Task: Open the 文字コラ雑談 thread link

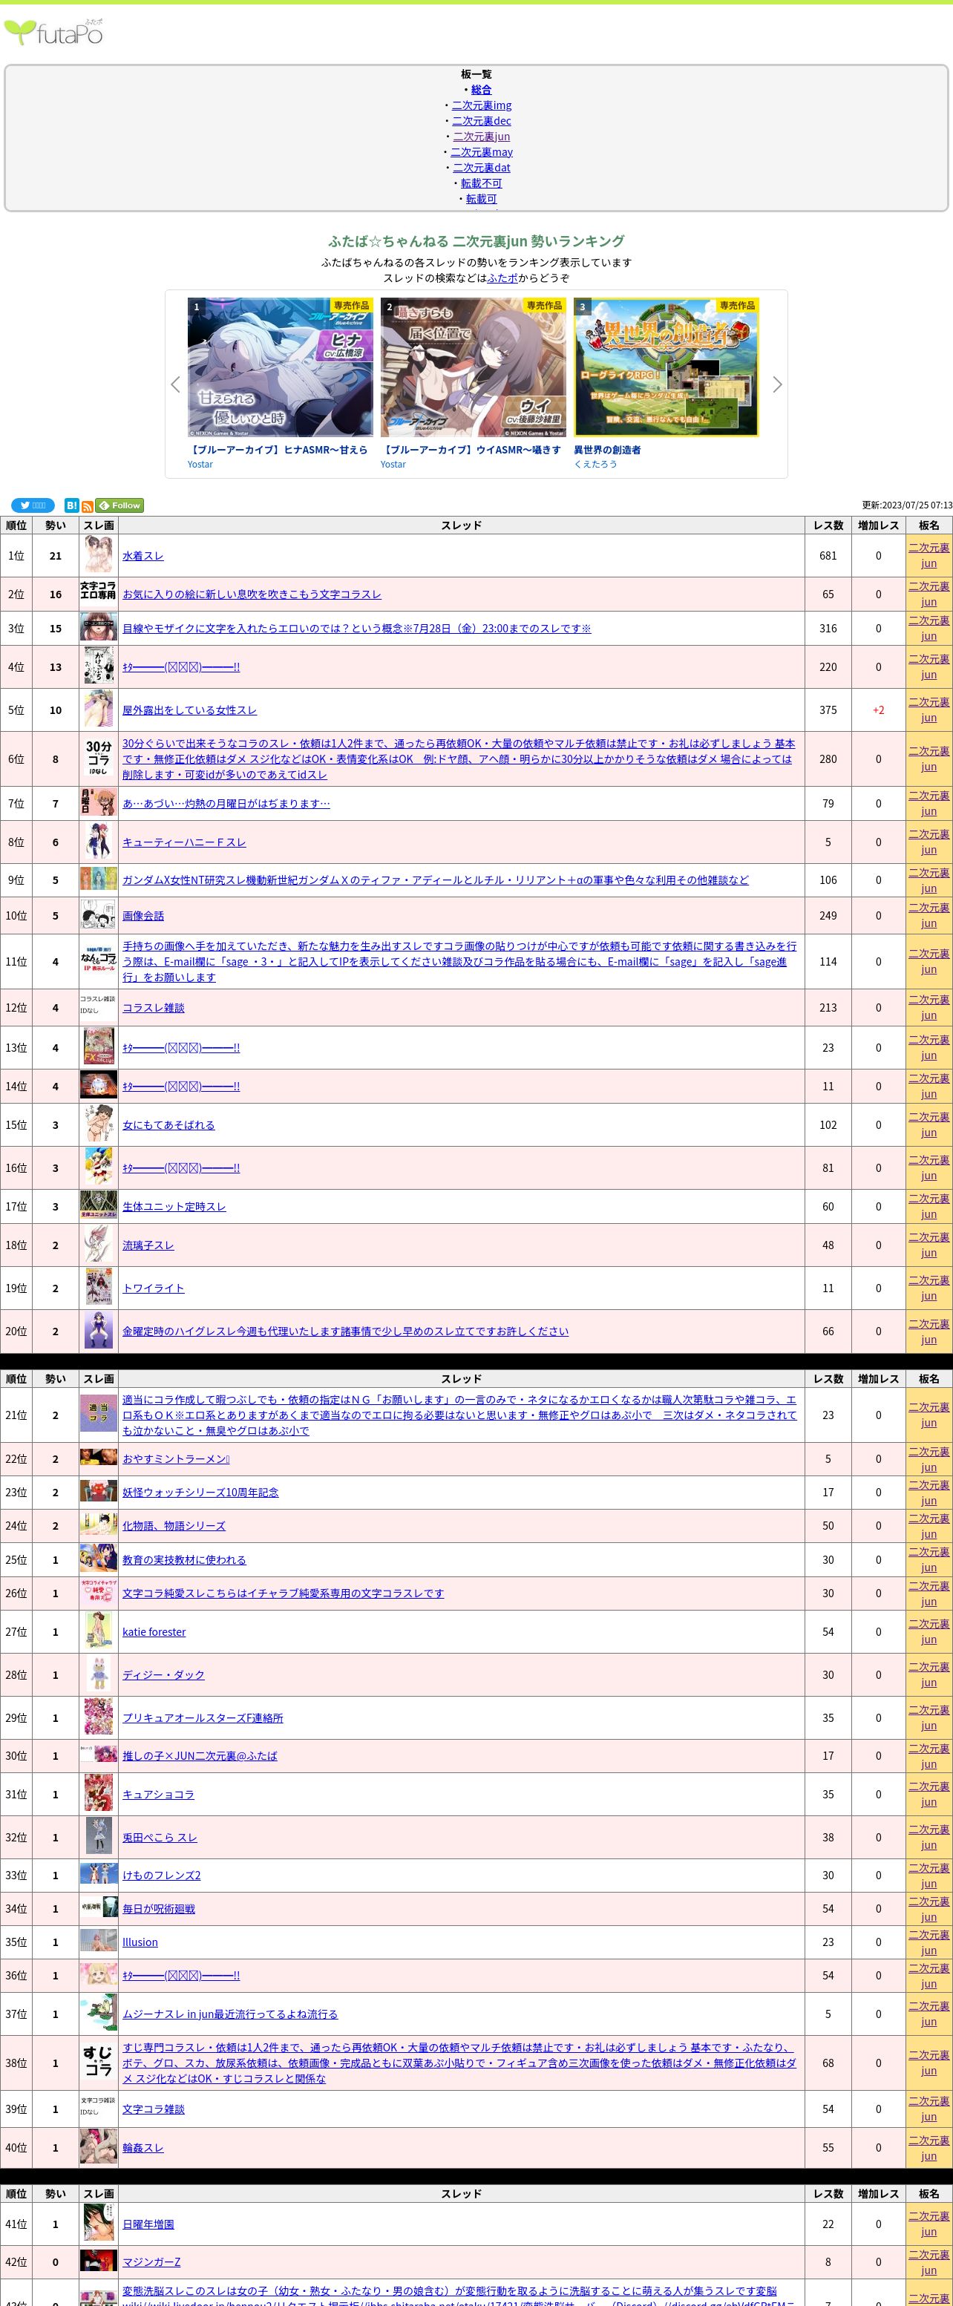Action: click(153, 2109)
